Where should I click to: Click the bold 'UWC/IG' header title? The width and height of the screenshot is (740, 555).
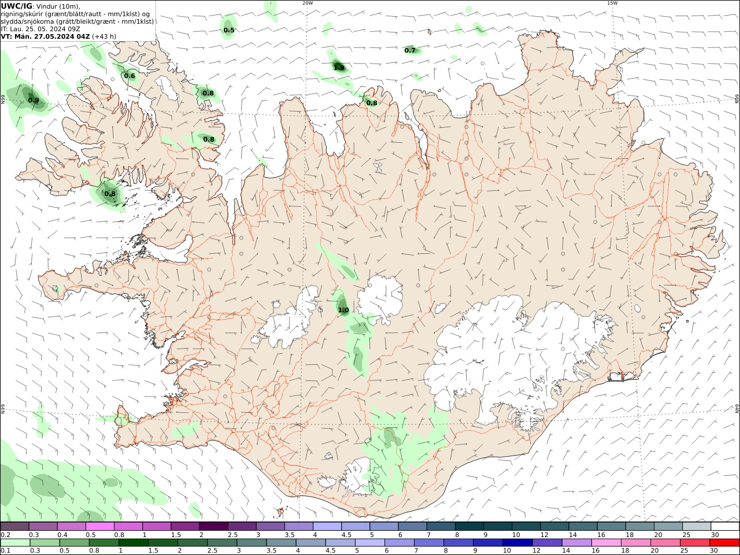point(17,6)
